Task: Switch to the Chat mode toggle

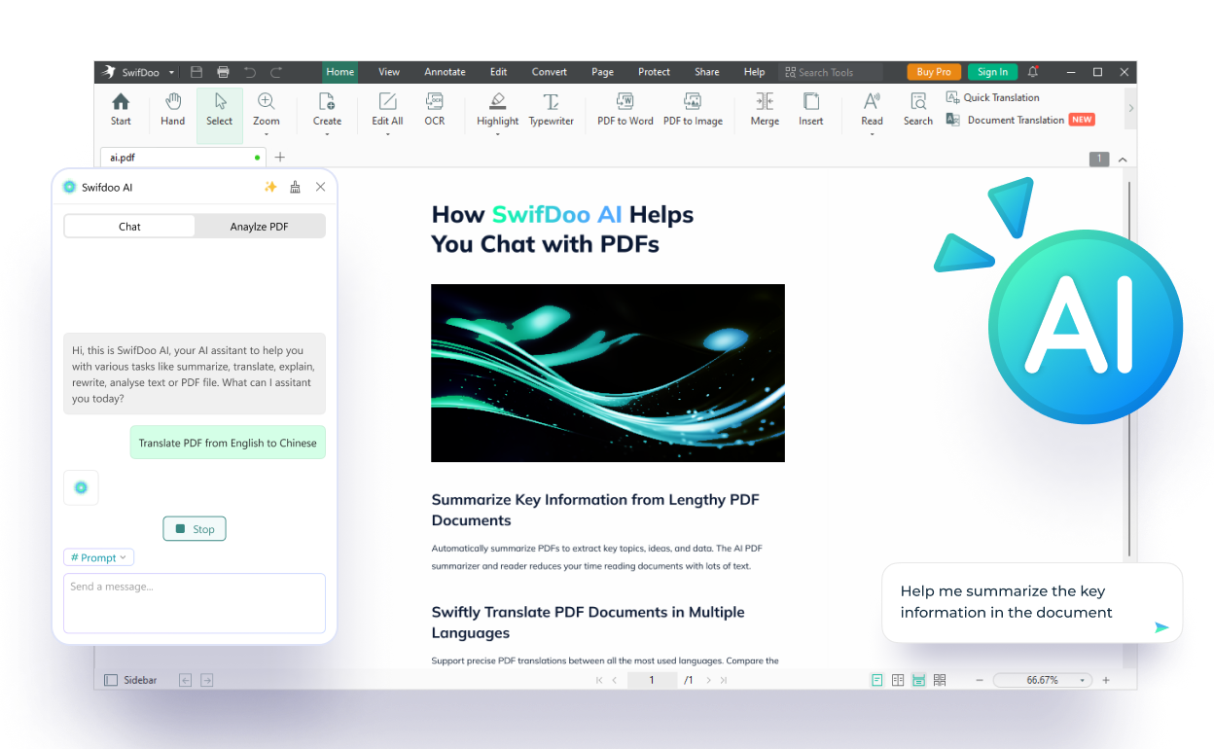Action: 129,227
